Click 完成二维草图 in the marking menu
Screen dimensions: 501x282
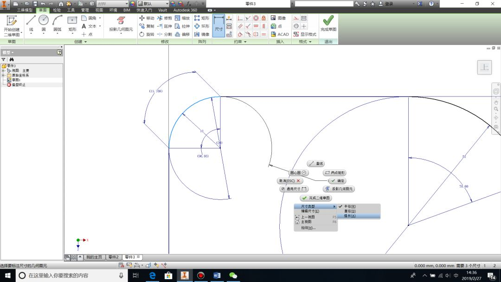pyautogui.click(x=316, y=198)
